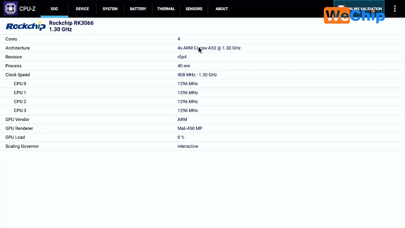Select the 0 % GPU load value
Image resolution: width=405 pixels, height=228 pixels.
tap(181, 137)
